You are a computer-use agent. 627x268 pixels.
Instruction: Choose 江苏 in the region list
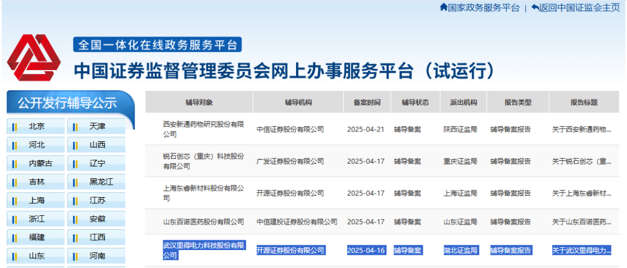(96, 201)
